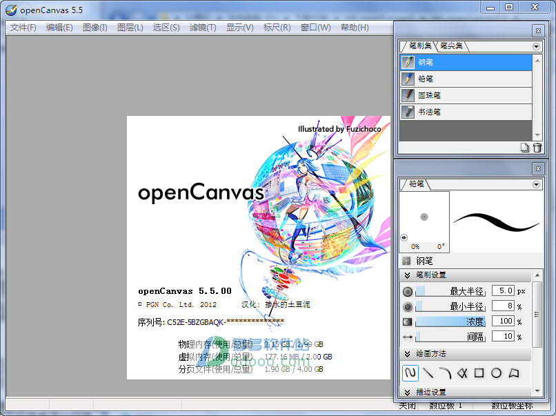This screenshot has width=556, height=416.
Task: Adjust the 最小半径 slider
Action: (450, 306)
